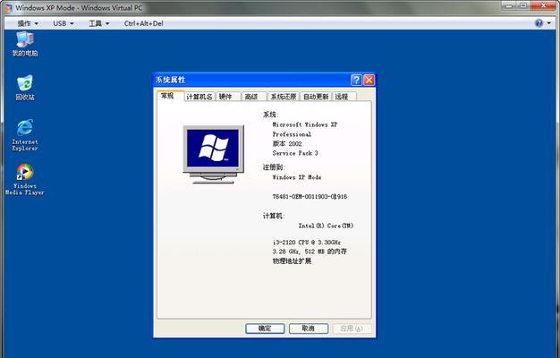Click the greyed 应用 (Apply) button

coord(352,328)
